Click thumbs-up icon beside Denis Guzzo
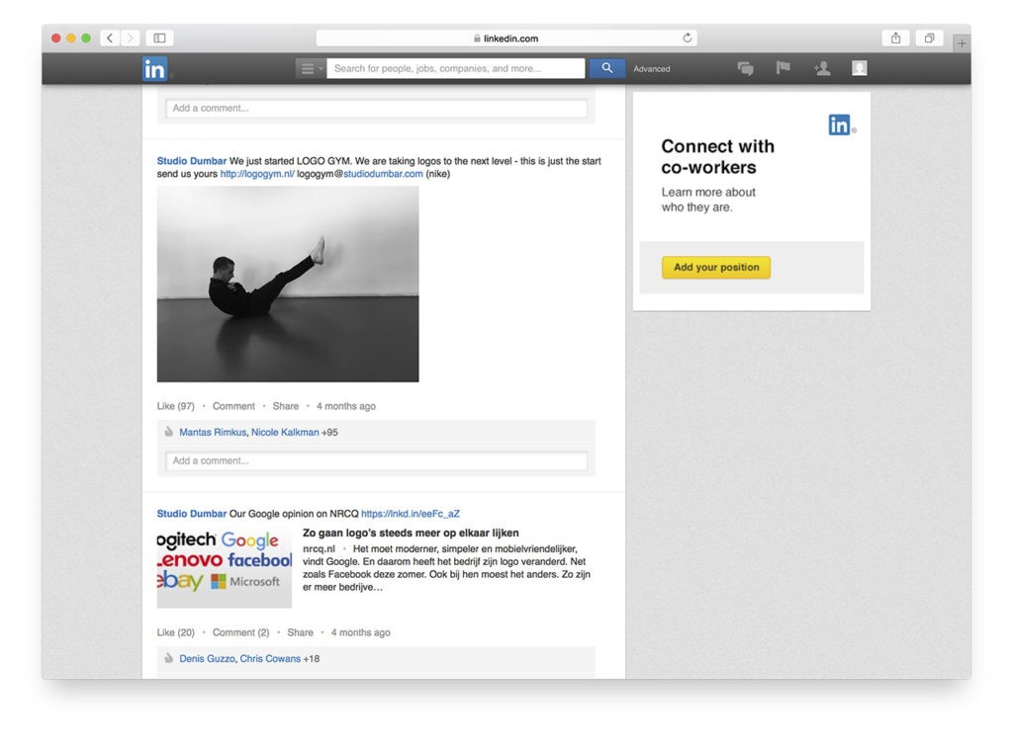Screen dimensions: 1013x739 click(x=168, y=658)
